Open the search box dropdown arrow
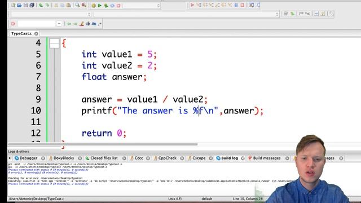The image size is (361, 203). pyautogui.click(x=59, y=24)
